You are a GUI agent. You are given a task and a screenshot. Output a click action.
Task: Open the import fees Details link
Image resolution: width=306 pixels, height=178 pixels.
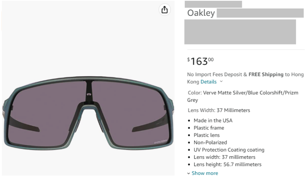tap(208, 82)
